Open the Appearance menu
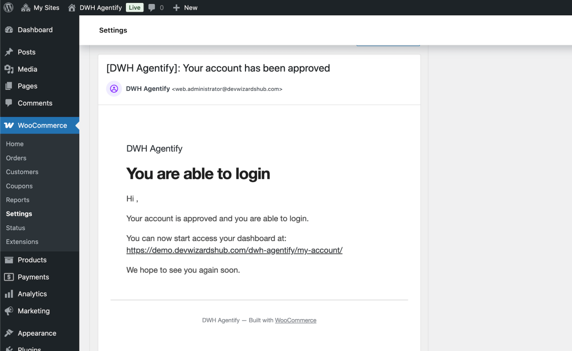This screenshot has width=572, height=351. [x=37, y=333]
